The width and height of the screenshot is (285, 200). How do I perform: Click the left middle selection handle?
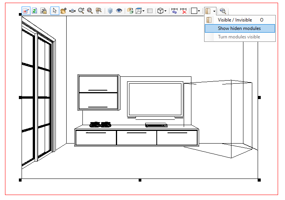(x=20, y=98)
